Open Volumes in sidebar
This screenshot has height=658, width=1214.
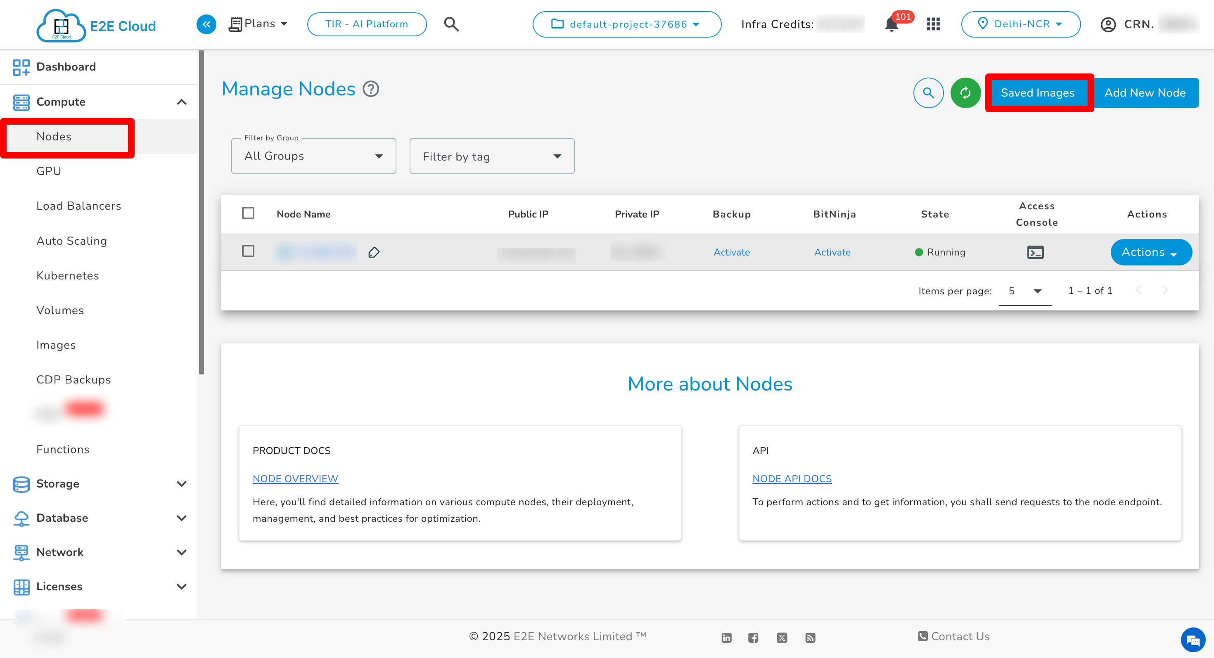(60, 310)
